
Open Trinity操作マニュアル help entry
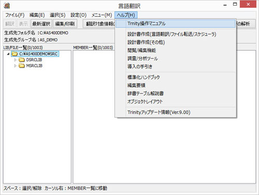[176, 24]
